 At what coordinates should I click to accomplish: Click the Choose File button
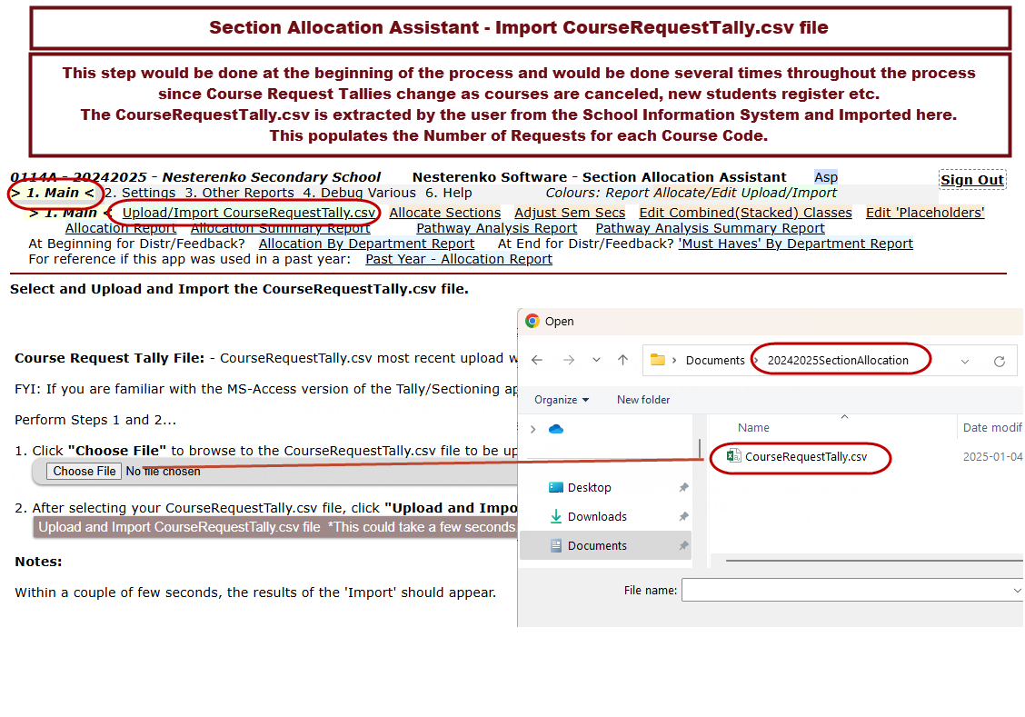85,472
